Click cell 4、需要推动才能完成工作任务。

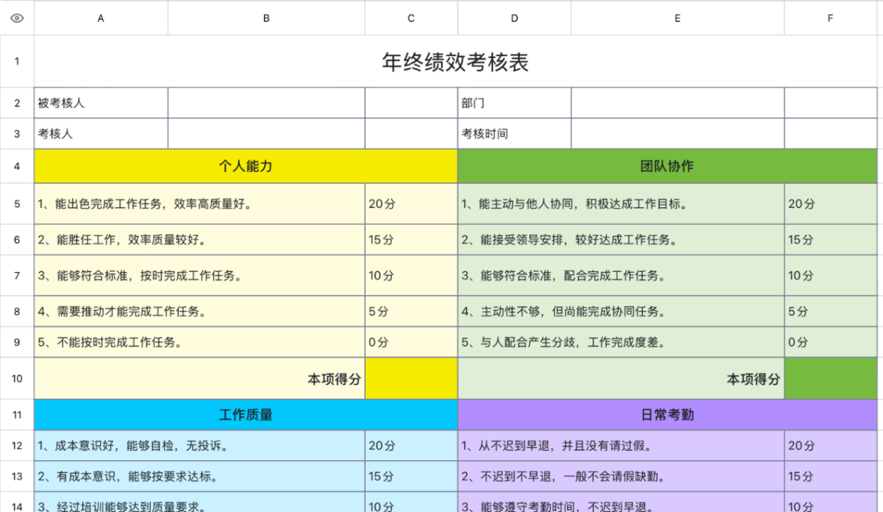click(x=199, y=311)
